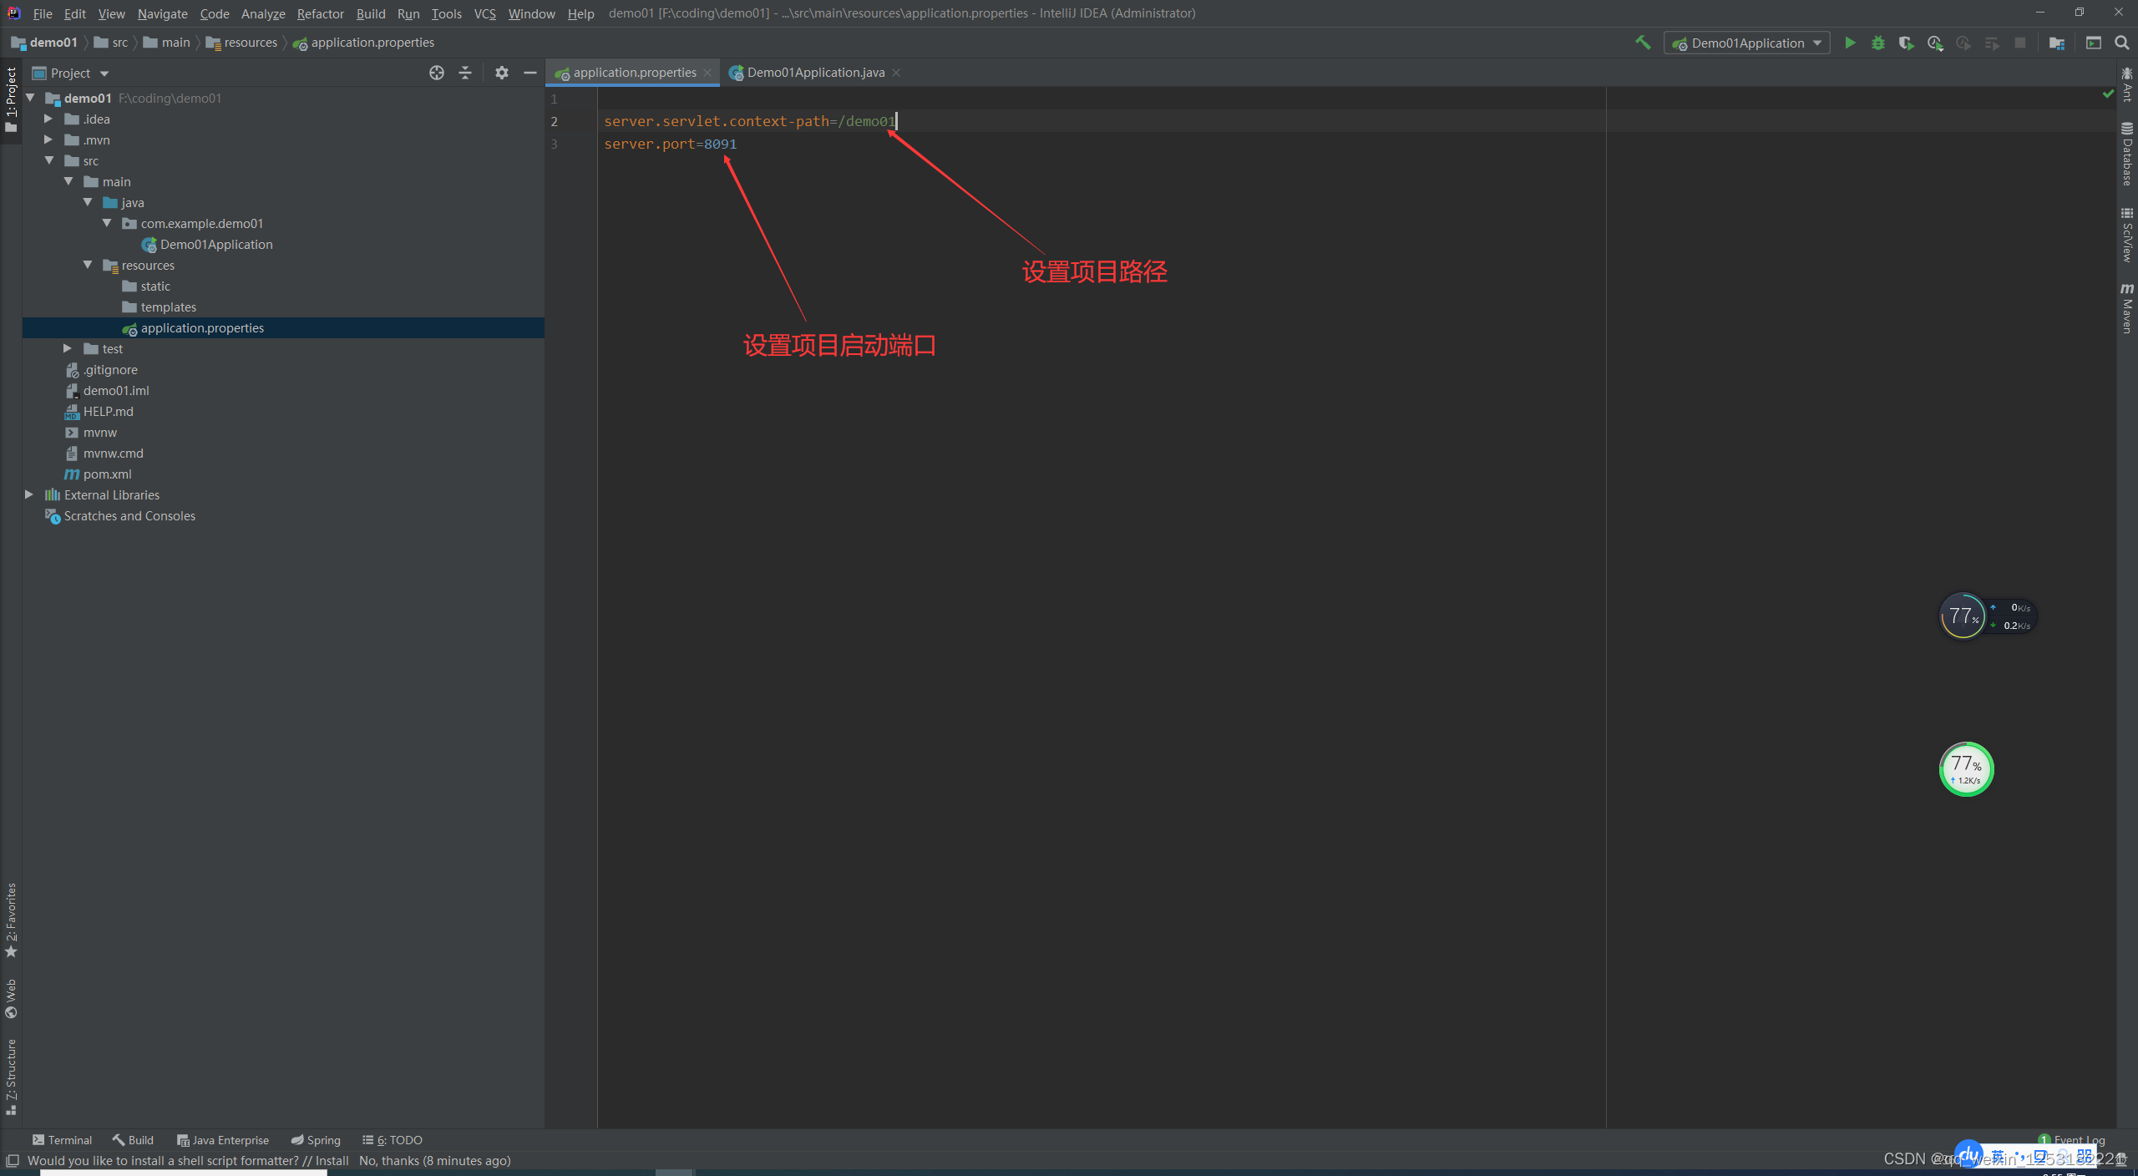Select pom.xml in project tree
This screenshot has height=1176, width=2138.
[107, 474]
